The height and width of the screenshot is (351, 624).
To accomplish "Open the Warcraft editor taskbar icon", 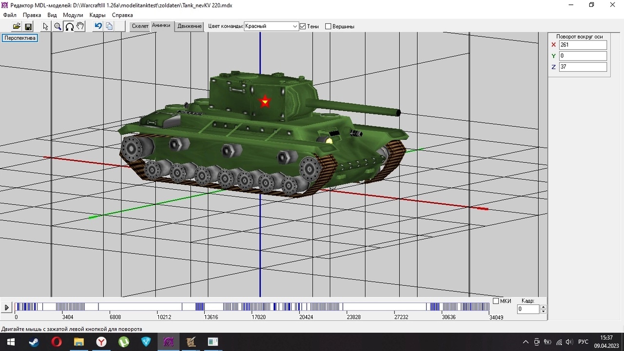I will pos(191,342).
